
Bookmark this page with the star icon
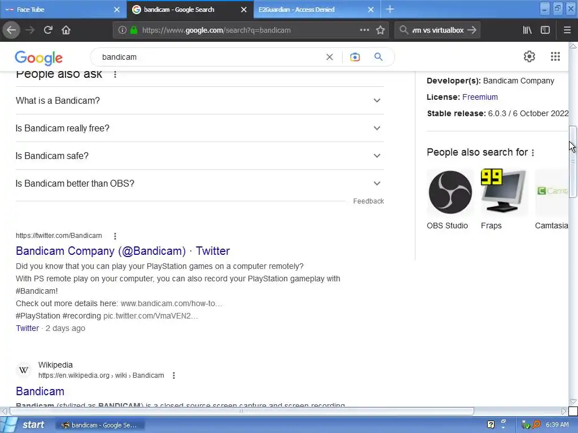380,30
